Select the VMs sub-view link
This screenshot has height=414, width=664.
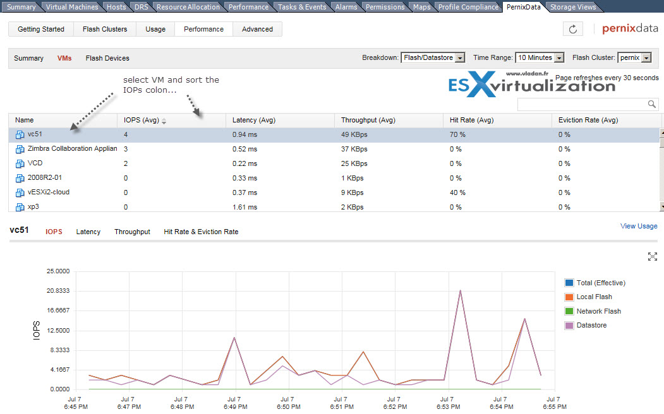click(x=64, y=58)
